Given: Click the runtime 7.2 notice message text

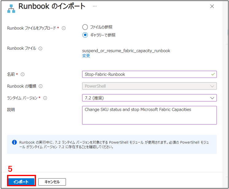Looking at the screenshot, I should point(114,145).
